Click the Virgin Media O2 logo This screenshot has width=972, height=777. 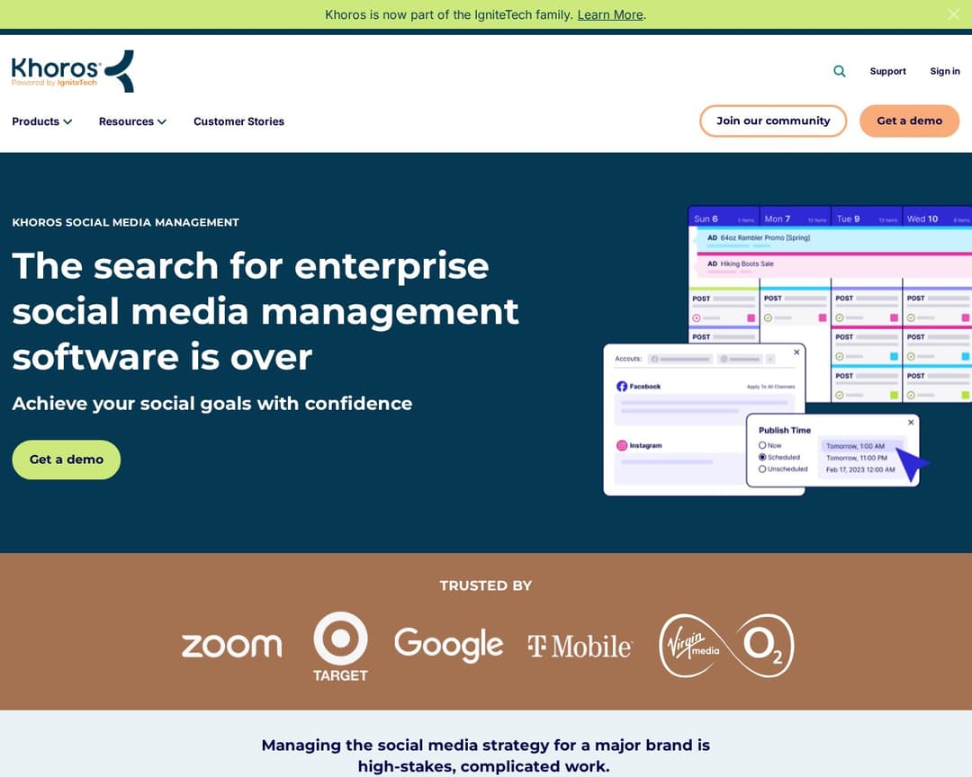pos(726,645)
